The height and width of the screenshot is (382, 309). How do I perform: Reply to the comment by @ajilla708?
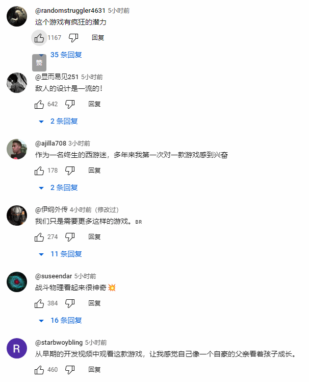pos(94,171)
